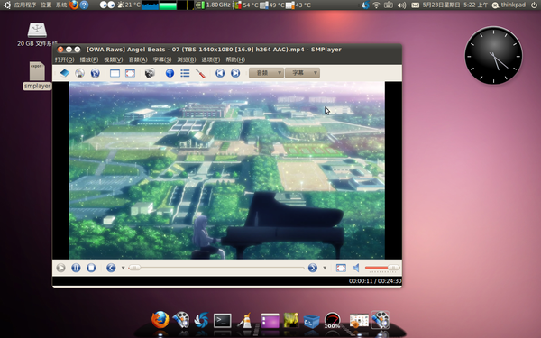
Task: Open the 应用程序 applications menu
Action: pyautogui.click(x=25, y=5)
